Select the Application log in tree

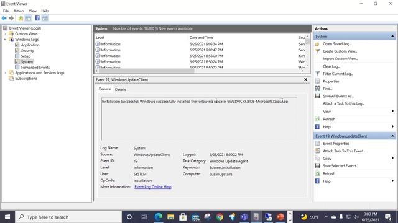click(x=30, y=45)
